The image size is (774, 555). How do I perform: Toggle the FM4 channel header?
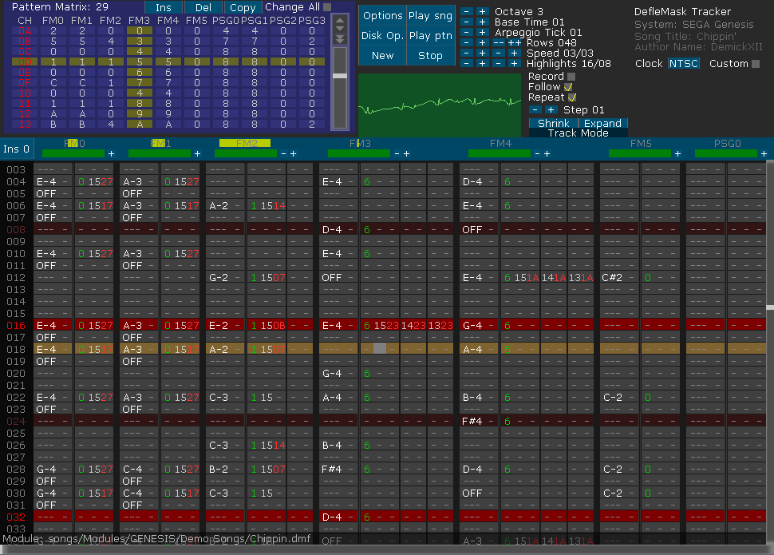pos(500,143)
